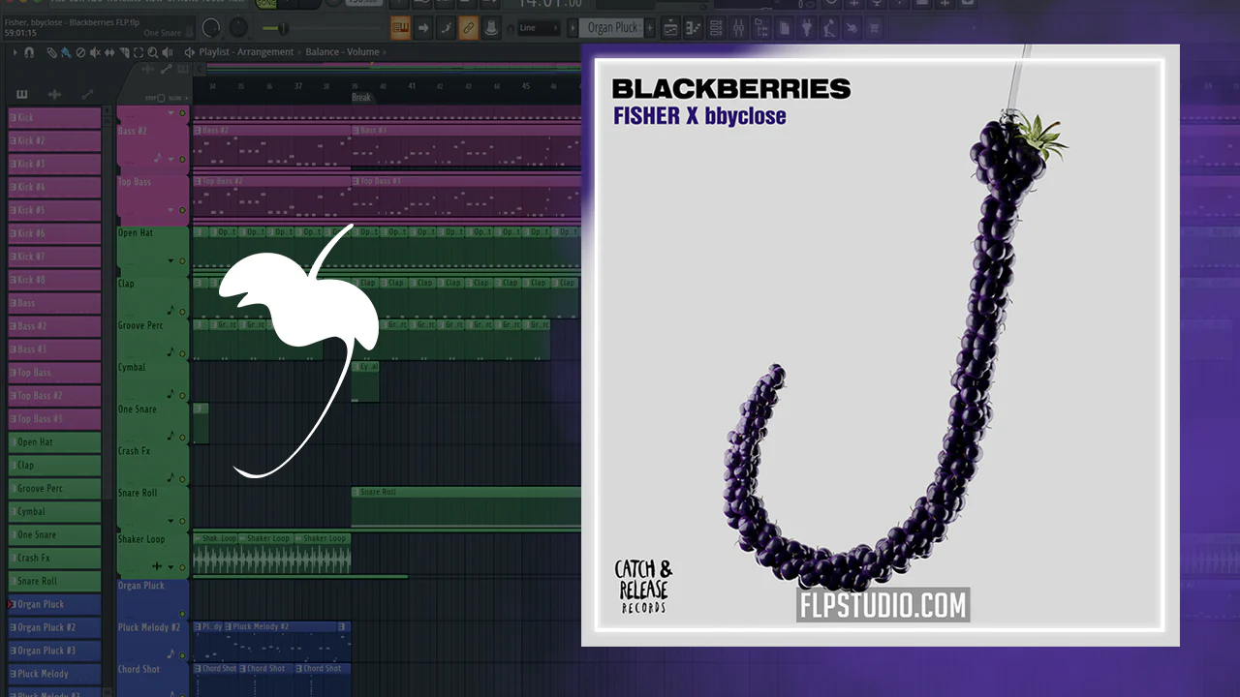
Task: Open the Organ Pluck pattern selector
Action: [613, 28]
